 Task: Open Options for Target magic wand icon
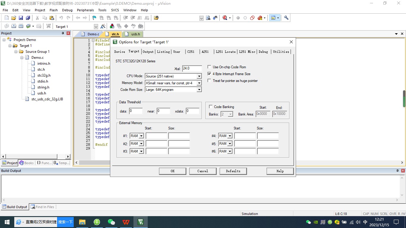coord(103,26)
